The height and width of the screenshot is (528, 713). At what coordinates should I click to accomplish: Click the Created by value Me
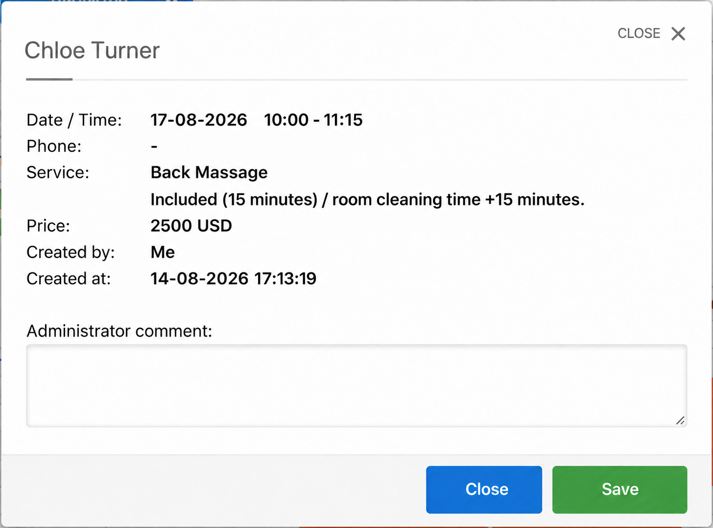[x=162, y=252]
